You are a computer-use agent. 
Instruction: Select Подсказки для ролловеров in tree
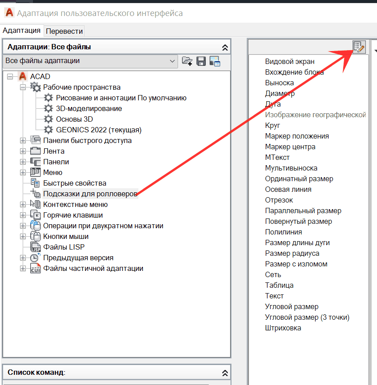89,194
